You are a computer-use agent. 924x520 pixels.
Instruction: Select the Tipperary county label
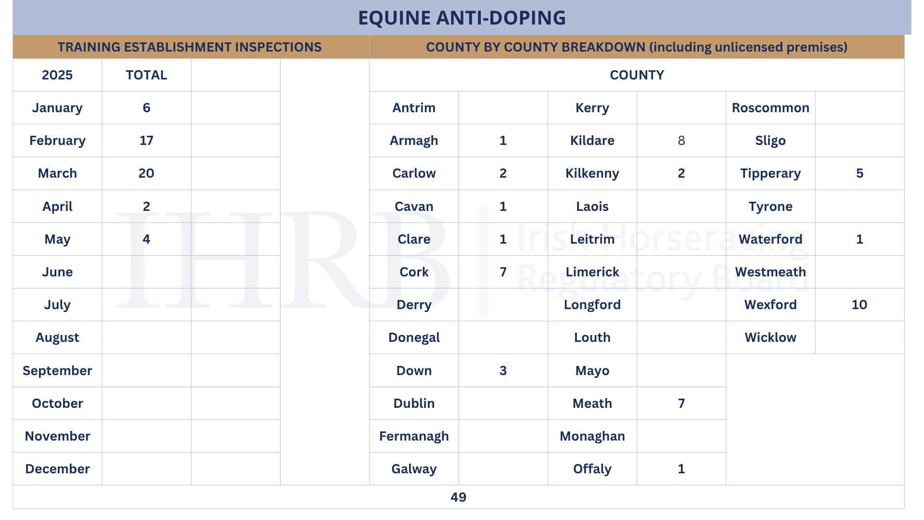click(770, 174)
